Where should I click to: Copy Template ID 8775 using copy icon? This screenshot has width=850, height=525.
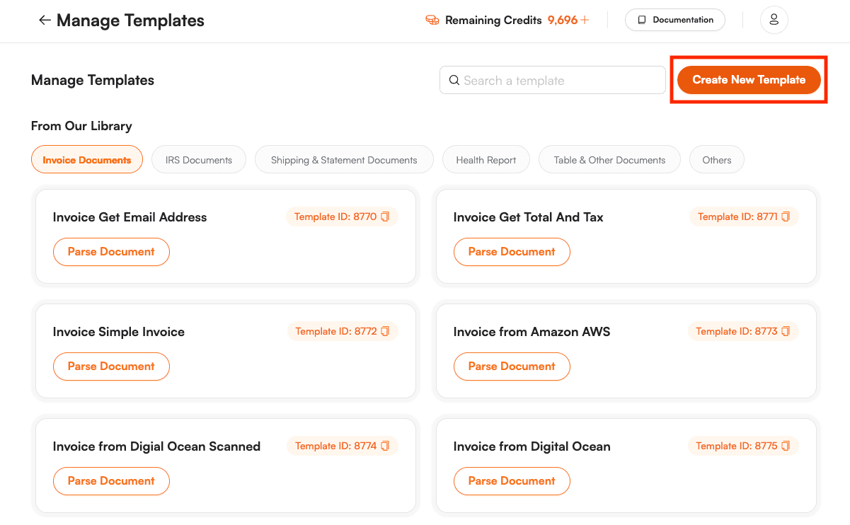pos(786,446)
